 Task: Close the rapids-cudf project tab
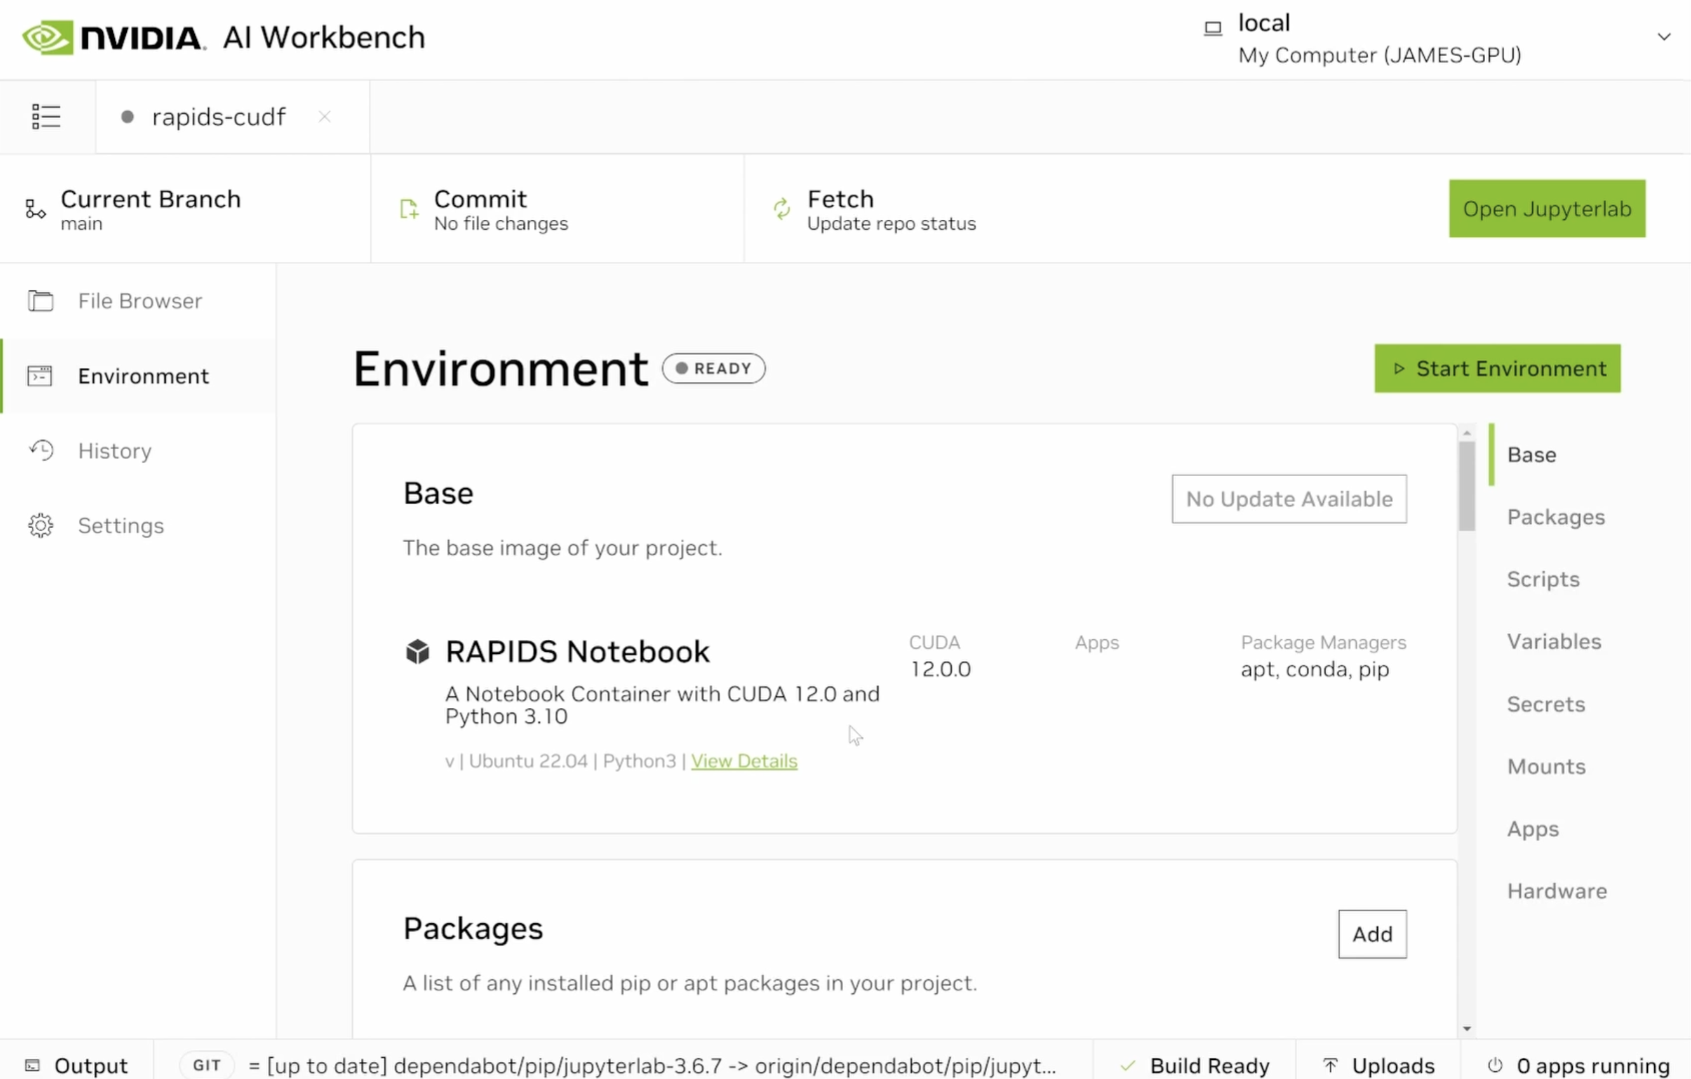[325, 117]
